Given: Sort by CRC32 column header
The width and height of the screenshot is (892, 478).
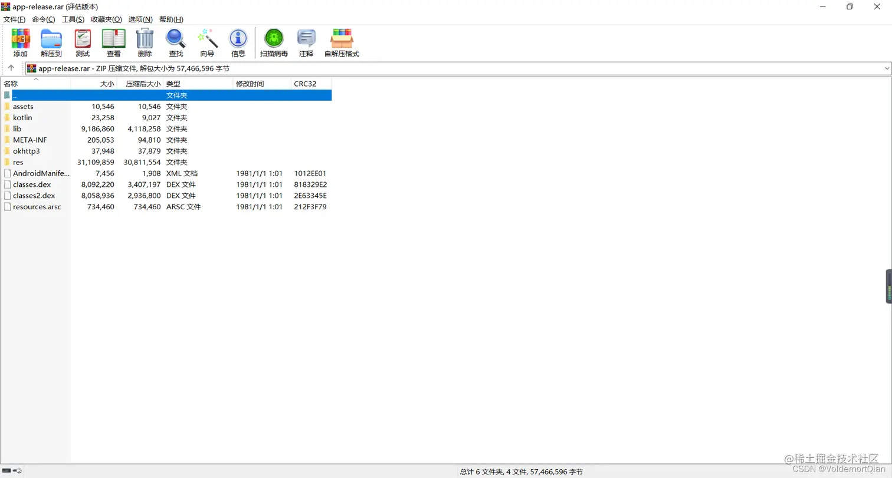Looking at the screenshot, I should pos(311,84).
